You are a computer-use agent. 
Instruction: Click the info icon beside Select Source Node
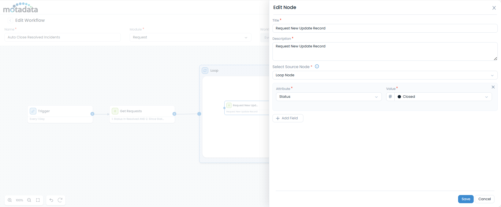coord(317,66)
